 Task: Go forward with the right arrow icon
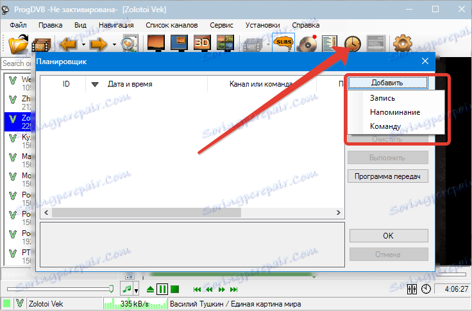point(98,44)
